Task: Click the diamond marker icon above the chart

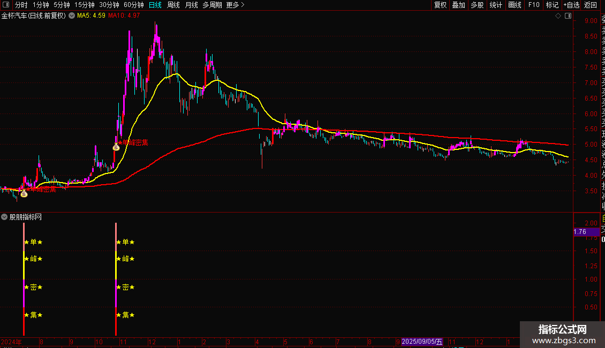Action: (x=558, y=16)
